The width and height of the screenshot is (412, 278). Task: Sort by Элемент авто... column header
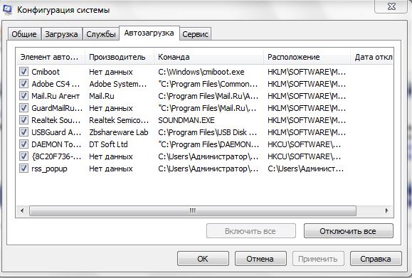(x=51, y=57)
